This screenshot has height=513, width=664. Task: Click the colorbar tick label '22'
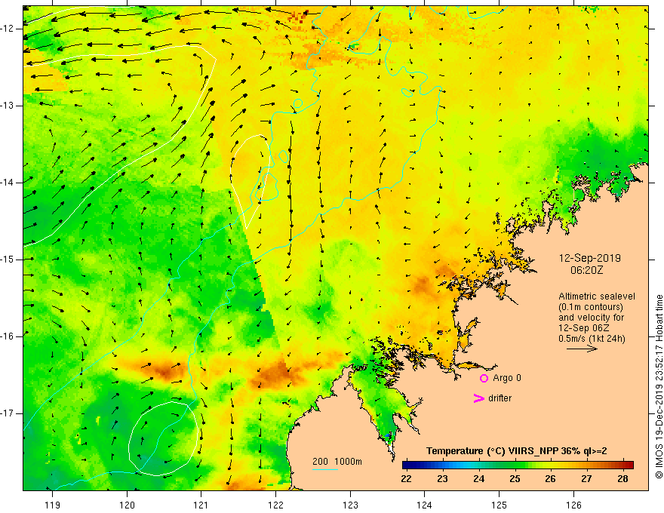pos(406,479)
